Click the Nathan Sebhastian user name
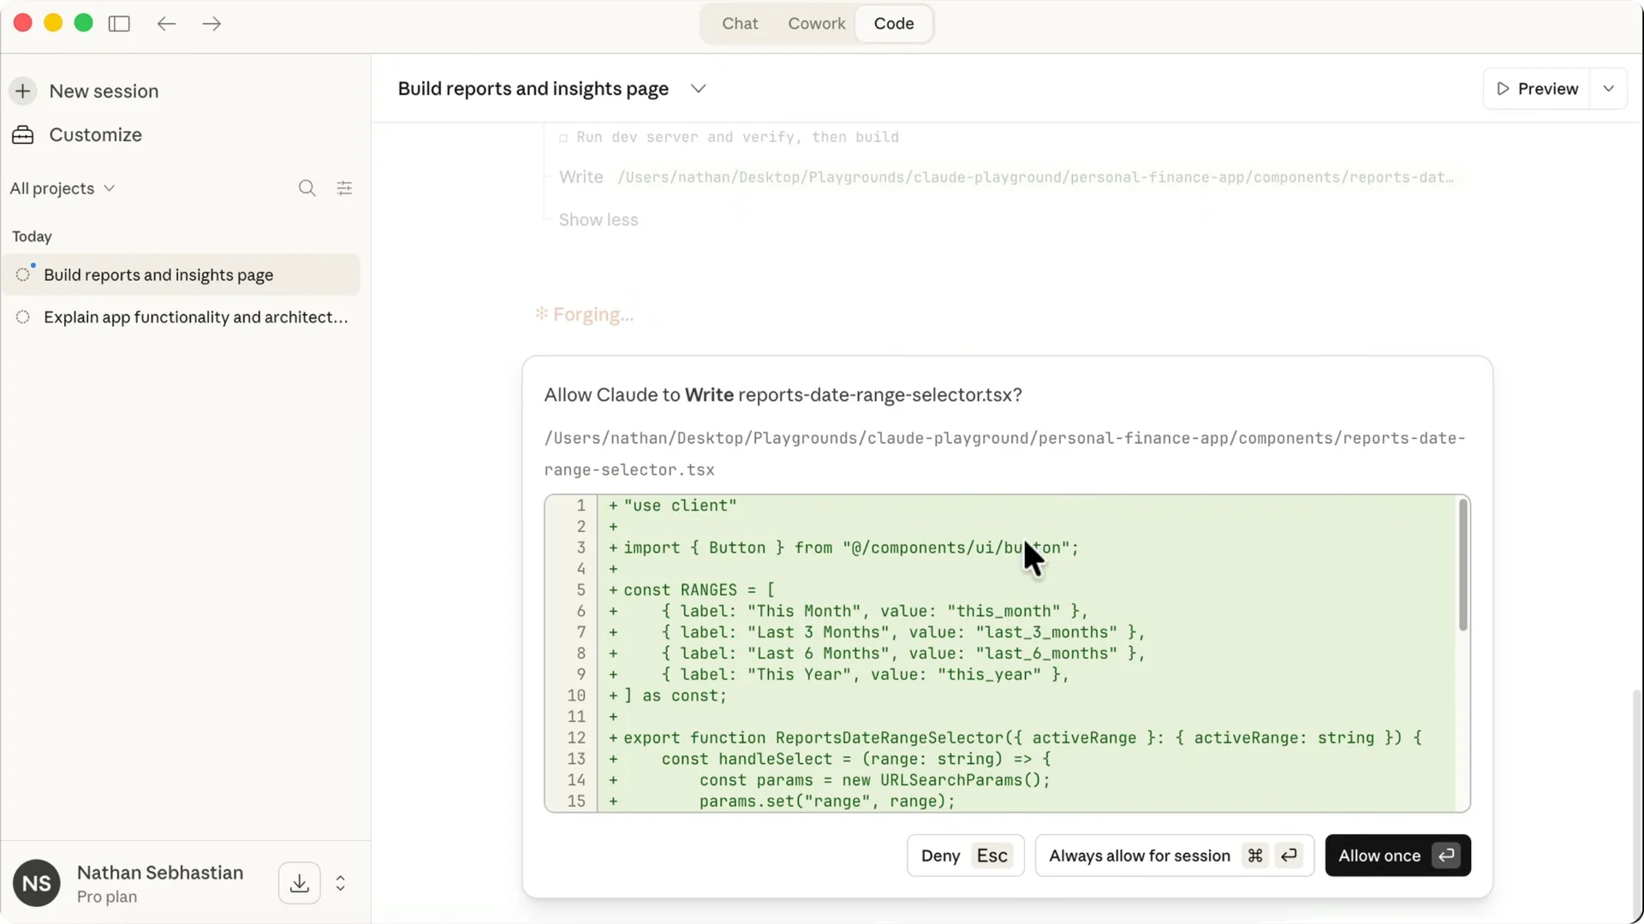Screen dimensions: 1644x924 point(160,873)
